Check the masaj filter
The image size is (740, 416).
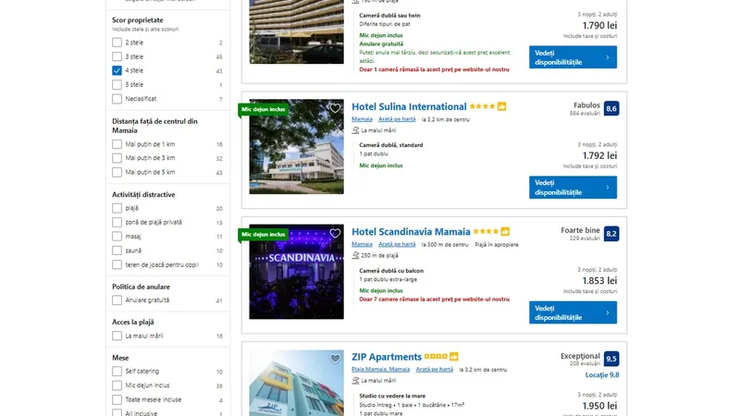click(x=117, y=237)
